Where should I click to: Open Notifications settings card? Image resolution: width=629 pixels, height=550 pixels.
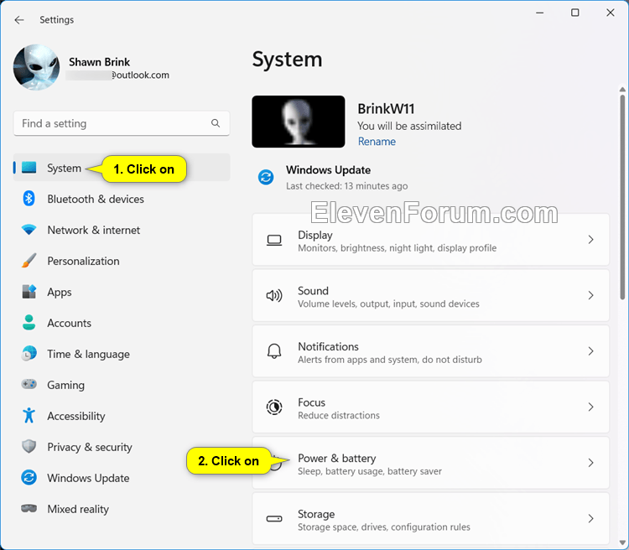(x=431, y=351)
